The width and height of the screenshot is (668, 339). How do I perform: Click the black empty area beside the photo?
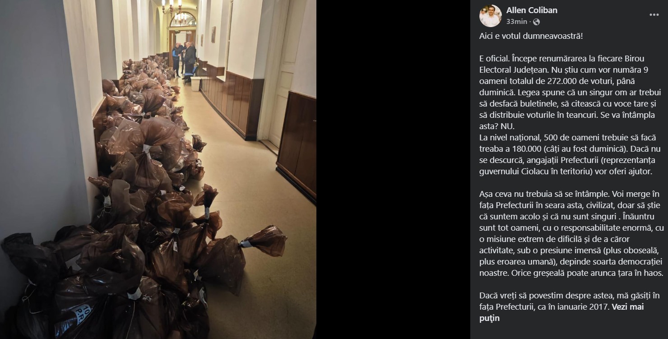(393, 169)
